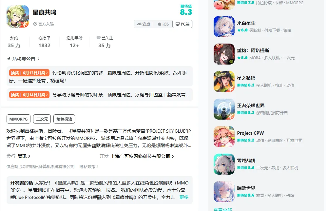The height and width of the screenshot is (211, 326).
Task: Select the PC端 platform tab
Action: [182, 24]
